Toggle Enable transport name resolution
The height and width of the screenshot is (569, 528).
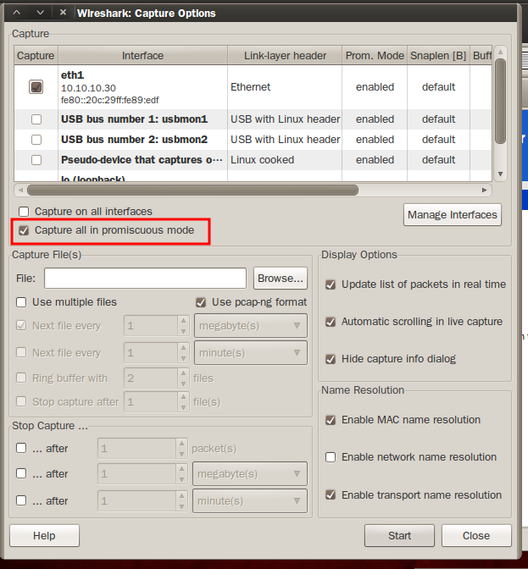click(331, 495)
